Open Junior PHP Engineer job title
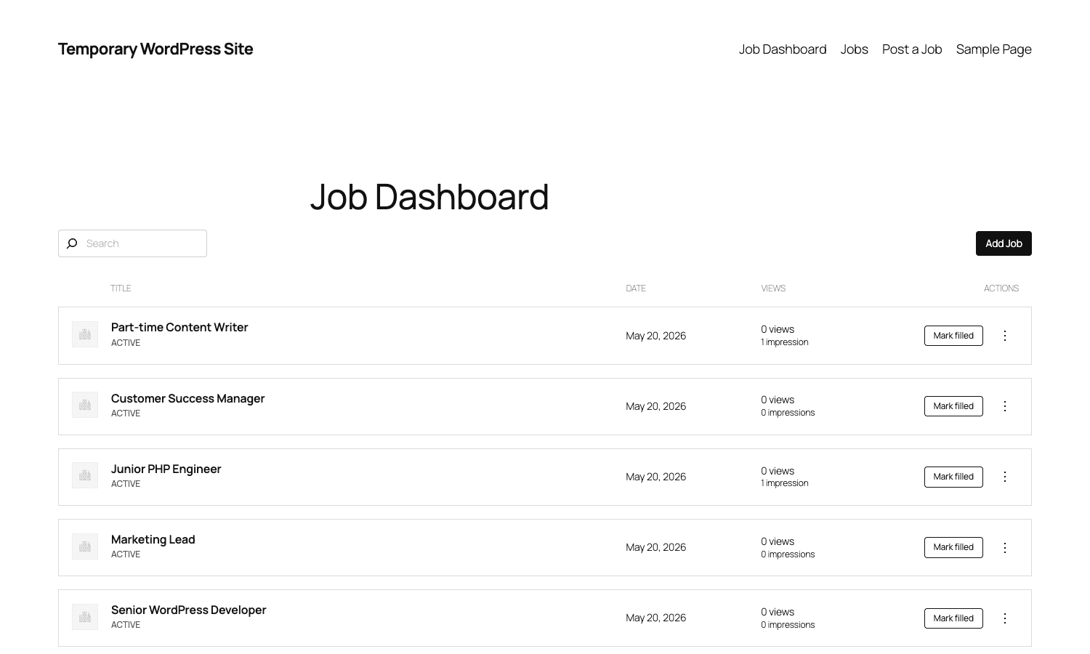Viewport: 1090px width, 654px height. (x=166, y=469)
